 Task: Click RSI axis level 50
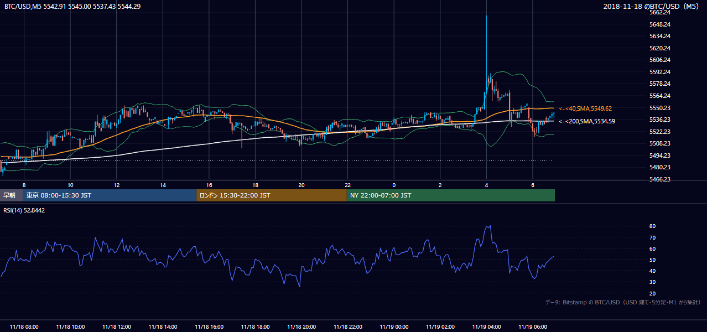pos(653,260)
